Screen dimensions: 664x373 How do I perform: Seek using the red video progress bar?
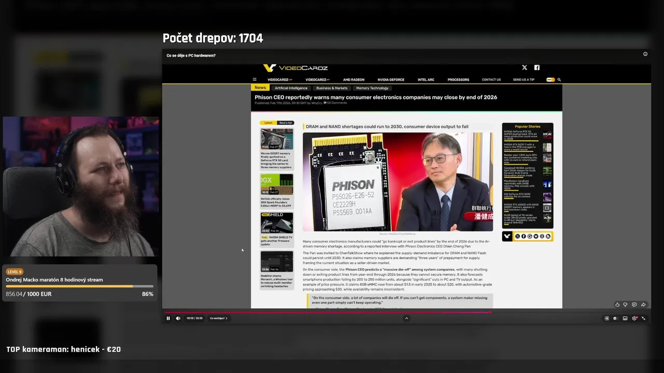(x=328, y=312)
